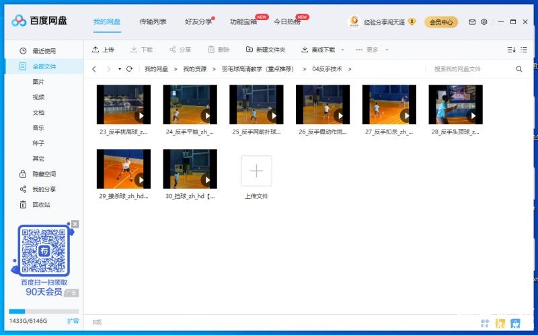Open the 今日热榜 tab
This screenshot has height=335, width=538.
[287, 22]
